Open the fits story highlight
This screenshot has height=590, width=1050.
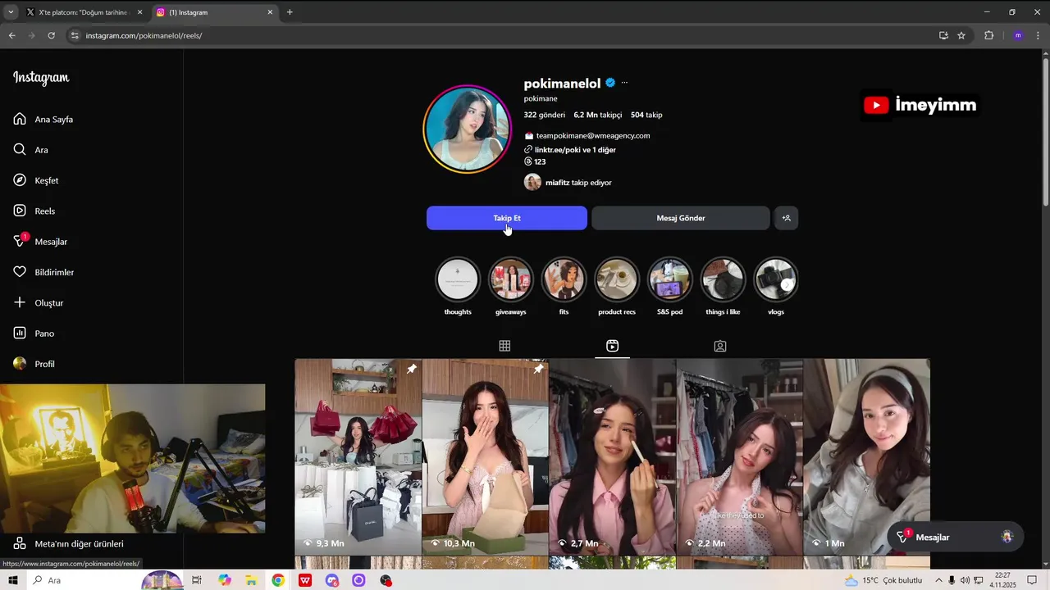tap(564, 287)
